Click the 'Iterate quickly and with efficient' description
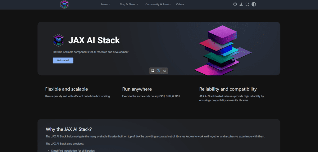 pyautogui.click(x=77, y=96)
